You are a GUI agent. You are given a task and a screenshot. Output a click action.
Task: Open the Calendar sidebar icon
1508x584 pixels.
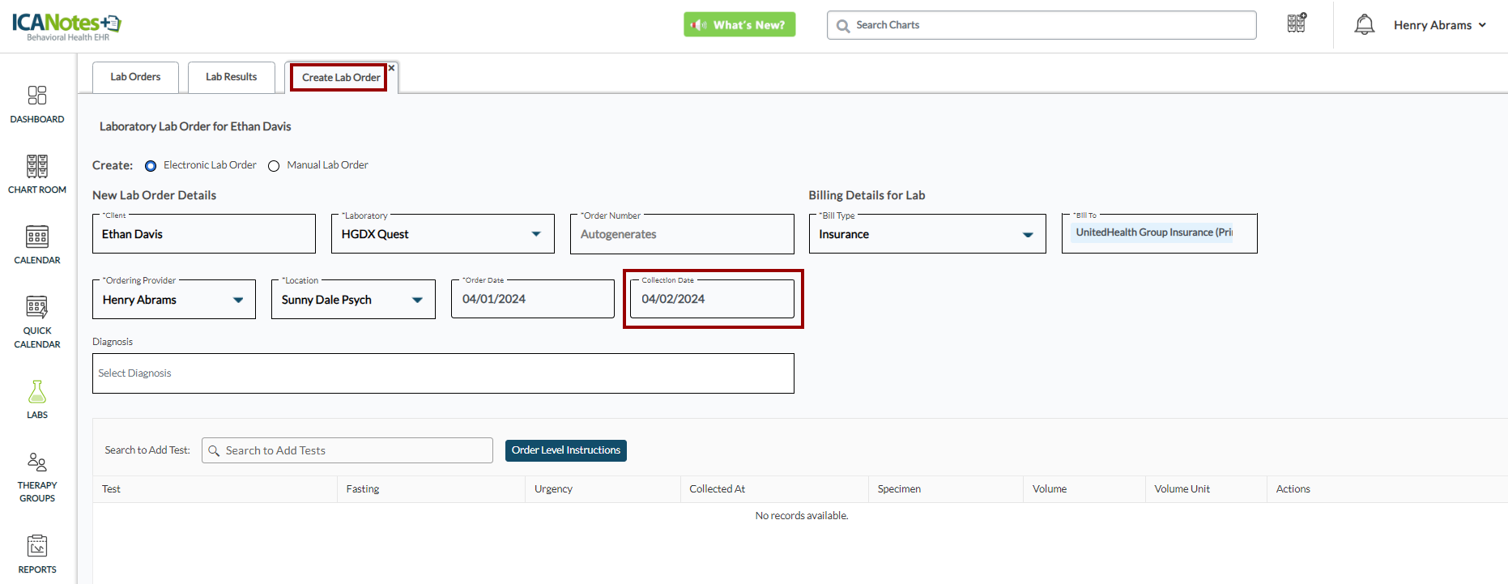[x=37, y=245]
